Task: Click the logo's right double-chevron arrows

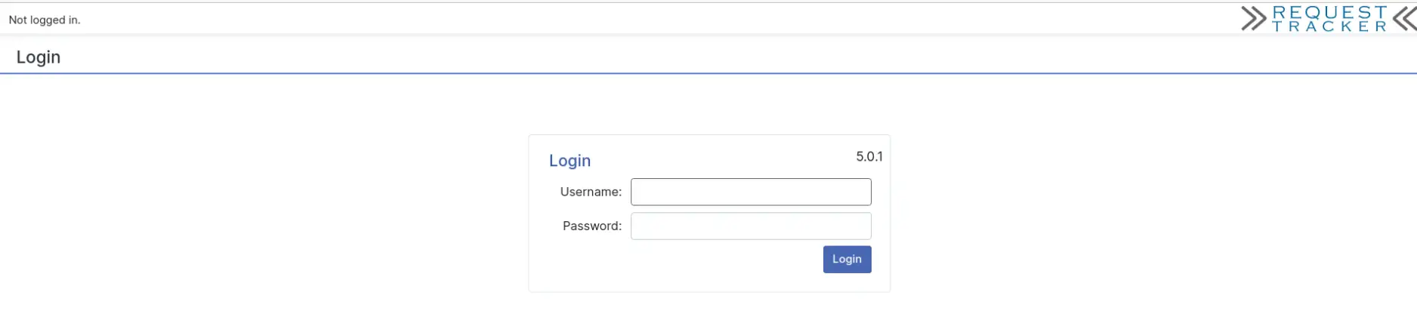Action: coord(1404,19)
